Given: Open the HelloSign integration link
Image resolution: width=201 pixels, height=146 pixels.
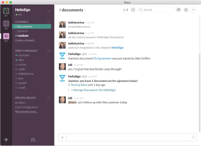Looking at the screenshot, I should click(x=117, y=48).
